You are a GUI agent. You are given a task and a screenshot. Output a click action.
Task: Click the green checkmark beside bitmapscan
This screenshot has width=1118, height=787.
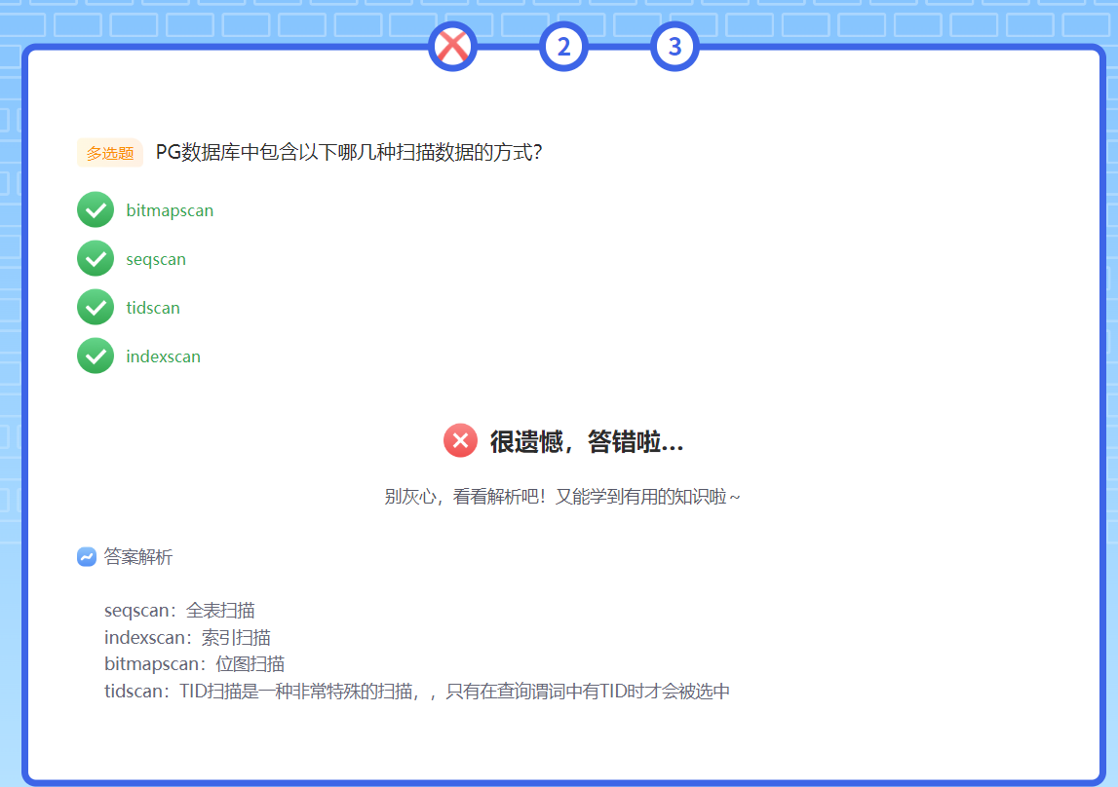tap(95, 209)
